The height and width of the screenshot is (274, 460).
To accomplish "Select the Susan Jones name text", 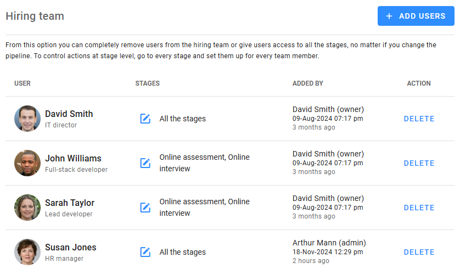I will click(70, 248).
